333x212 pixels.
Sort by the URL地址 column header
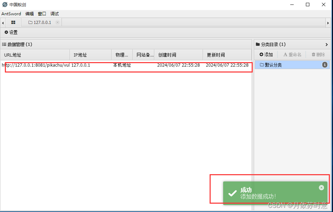pyautogui.click(x=35, y=55)
